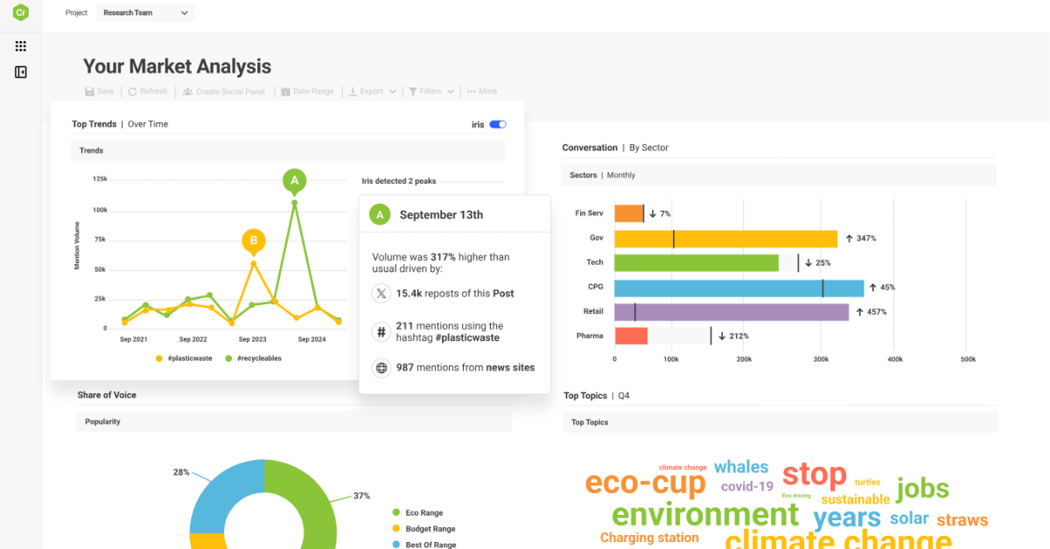The width and height of the screenshot is (1050, 549).
Task: Click 'environment' in word cloud
Action: coord(705,514)
